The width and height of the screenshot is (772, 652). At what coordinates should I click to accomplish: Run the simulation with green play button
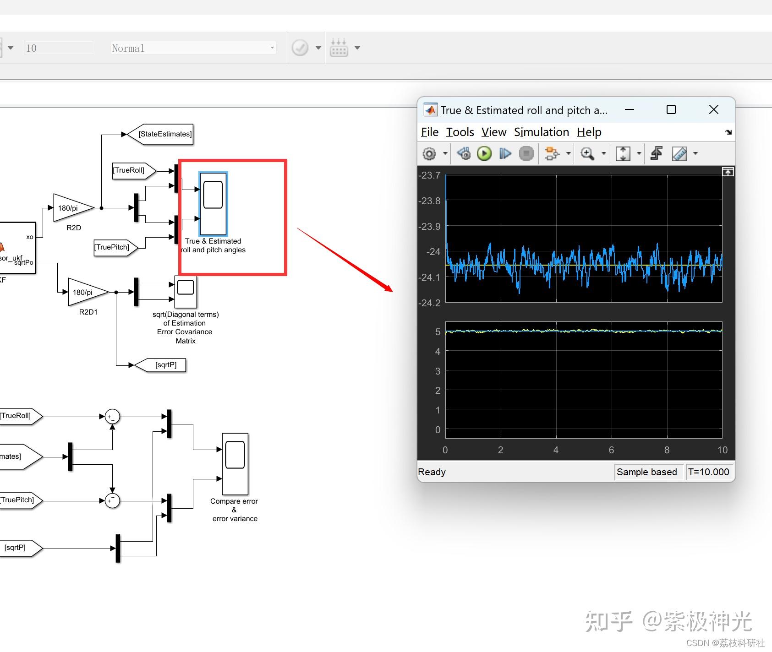tap(484, 153)
